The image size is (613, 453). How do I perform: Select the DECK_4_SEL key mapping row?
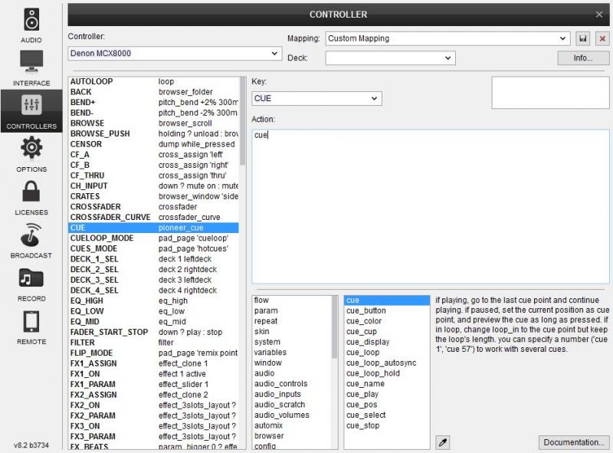click(153, 291)
